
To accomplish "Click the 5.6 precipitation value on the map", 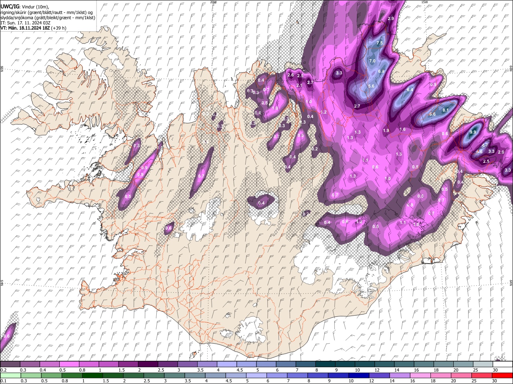I will pyautogui.click(x=371, y=86).
